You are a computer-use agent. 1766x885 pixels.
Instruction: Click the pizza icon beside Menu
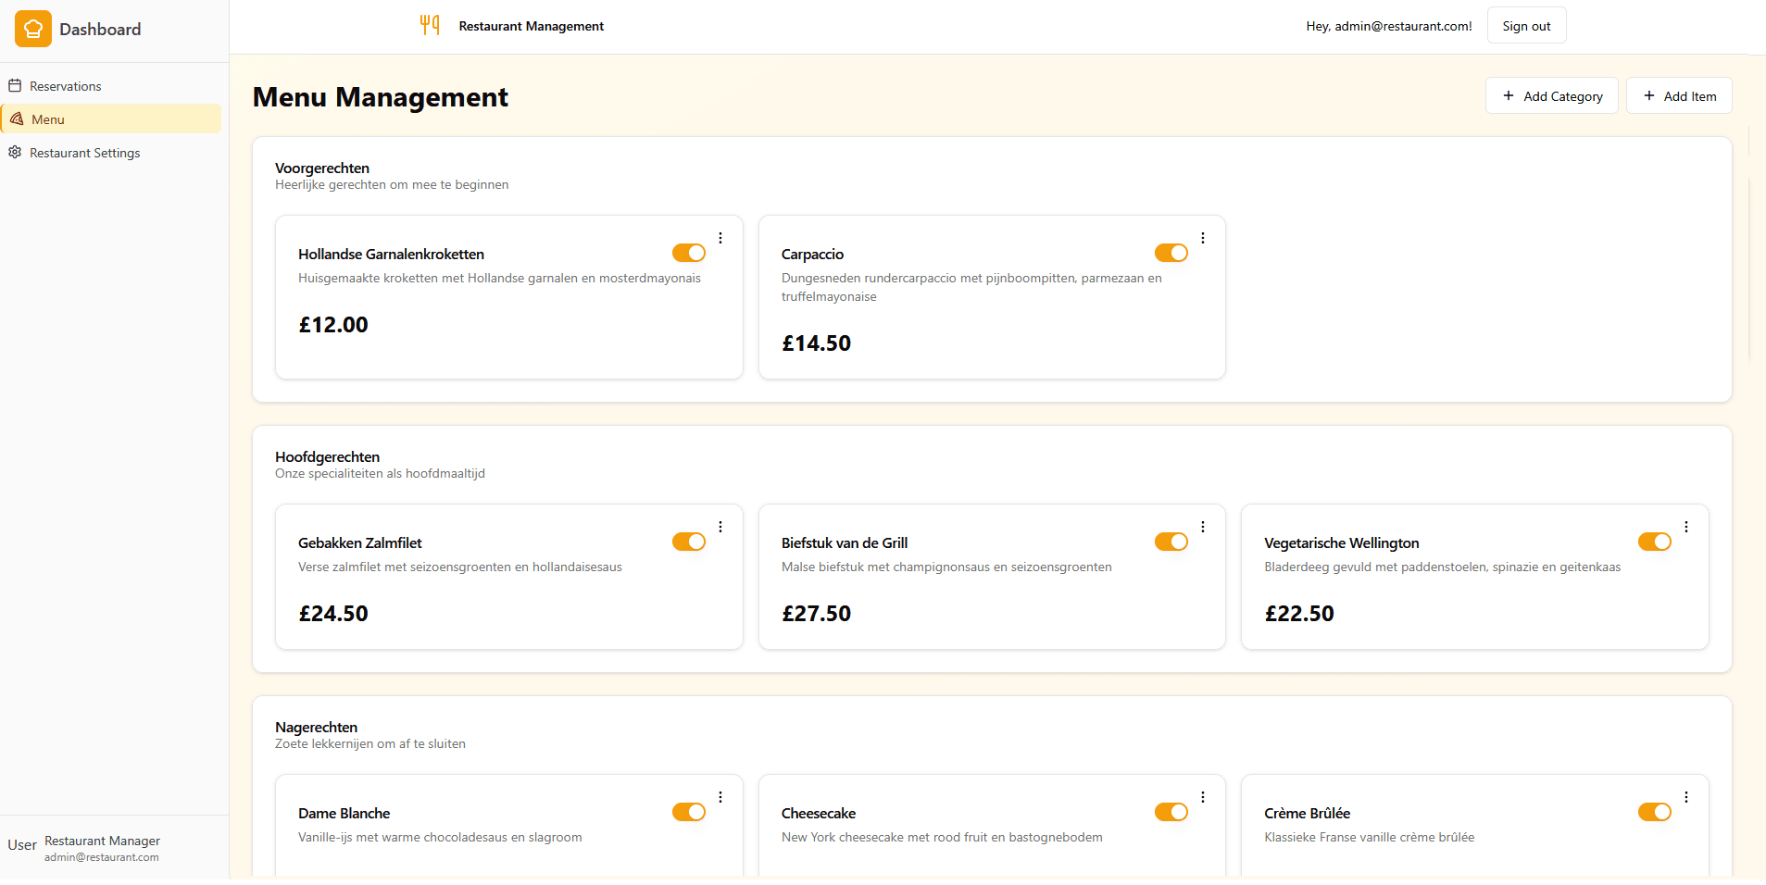17,119
